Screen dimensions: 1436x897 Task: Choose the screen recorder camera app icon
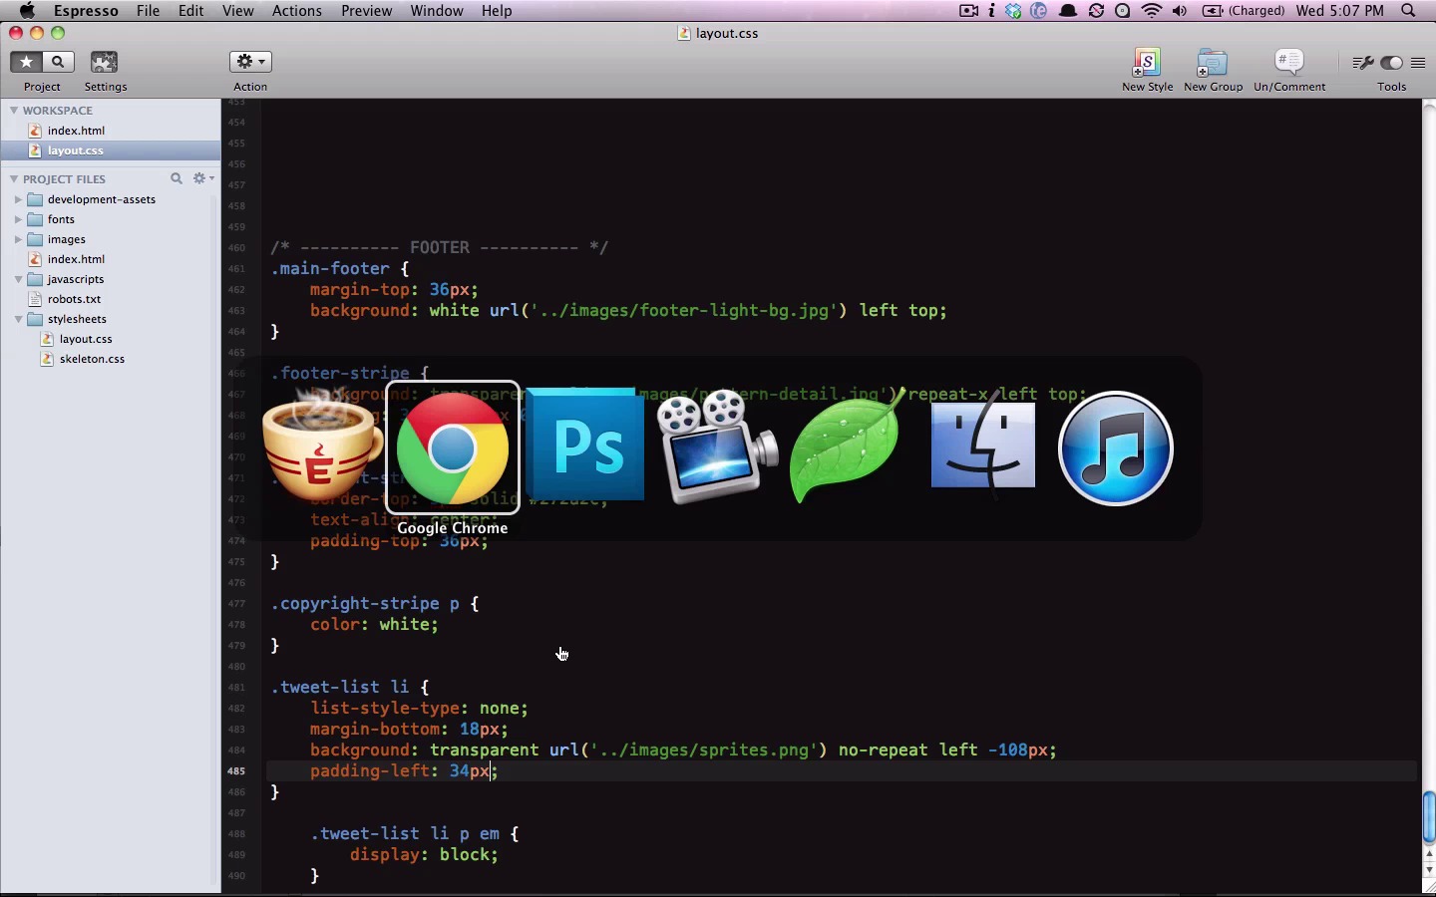click(717, 448)
